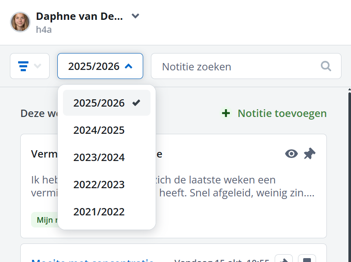Pick the 2022/2023 school year
Screen dimensions: 351x262
click(x=99, y=184)
